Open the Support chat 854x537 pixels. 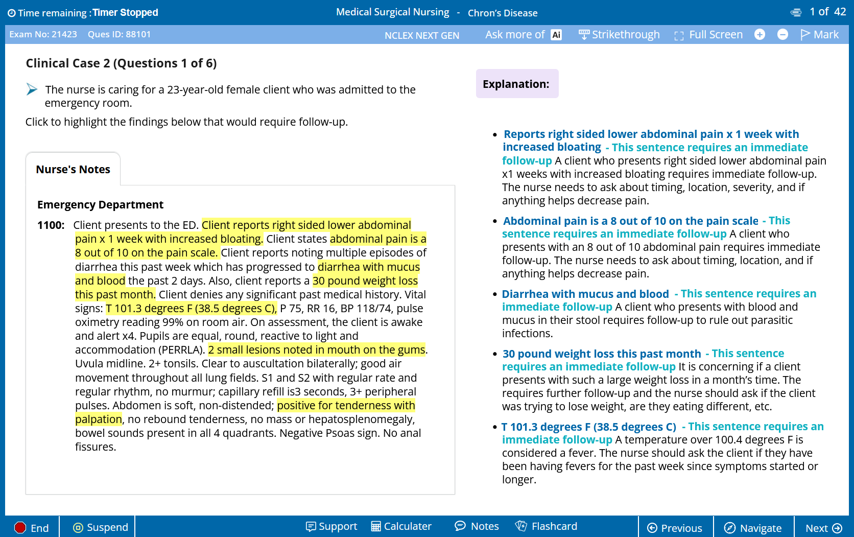331,526
